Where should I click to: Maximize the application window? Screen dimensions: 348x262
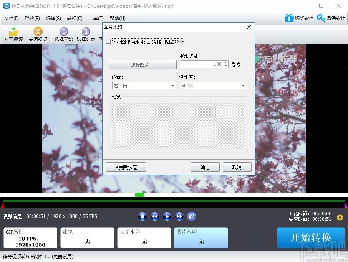321,6
